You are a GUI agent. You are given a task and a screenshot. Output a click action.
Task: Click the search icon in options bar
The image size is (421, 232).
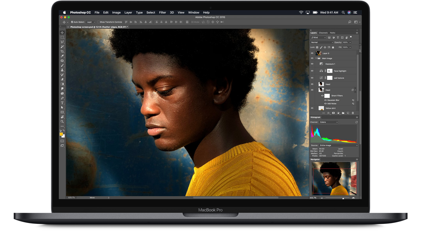[350, 22]
